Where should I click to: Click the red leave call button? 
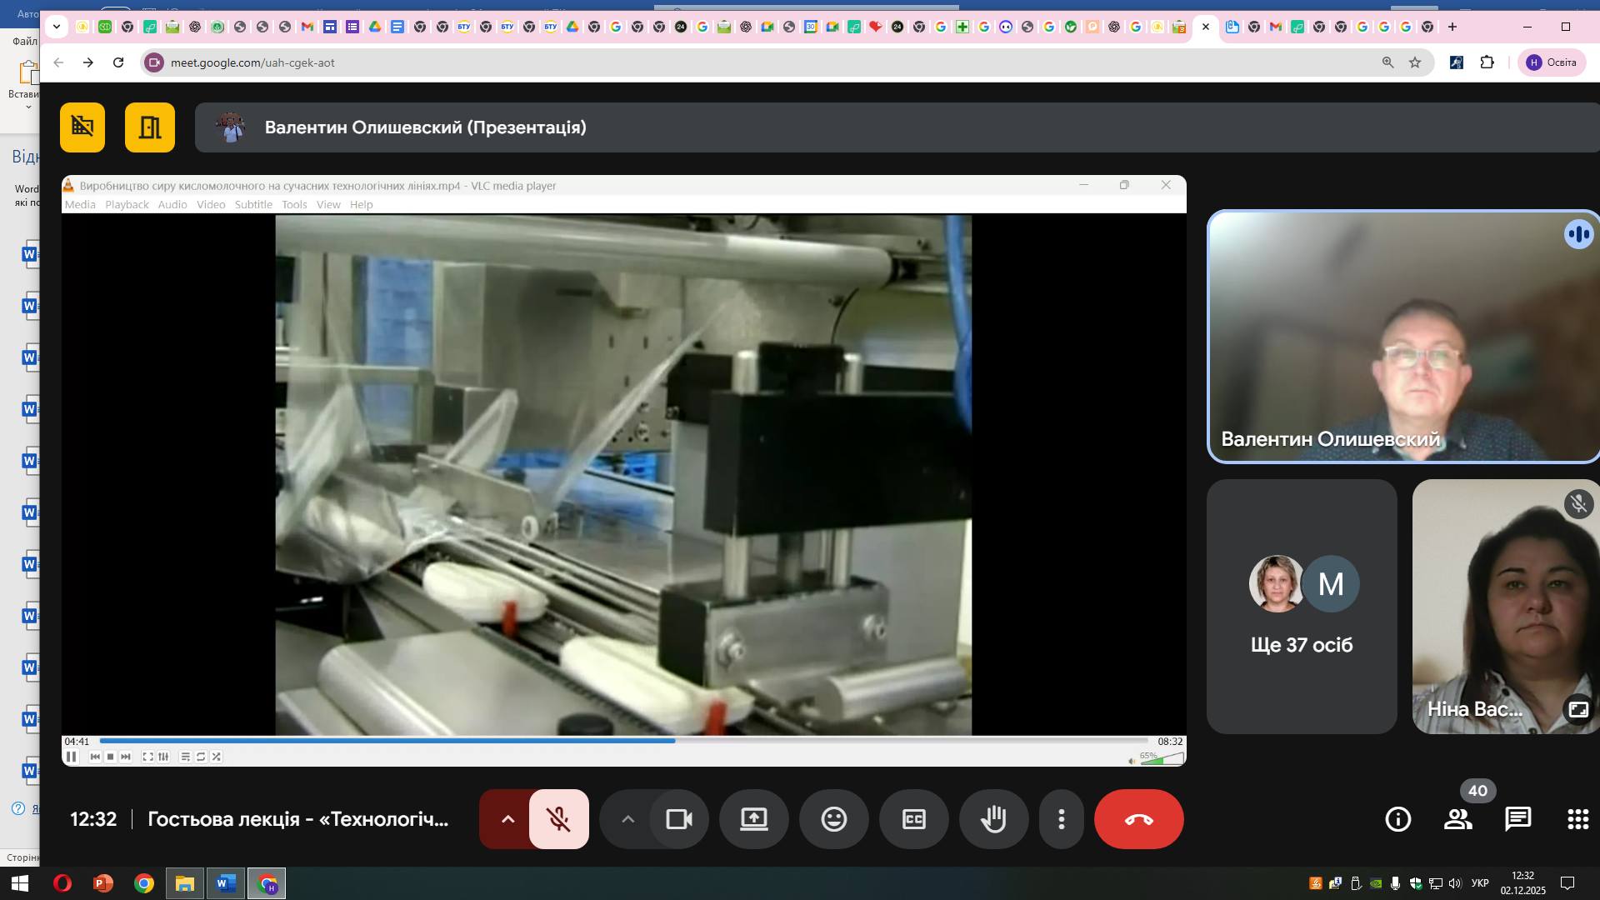pos(1138,819)
